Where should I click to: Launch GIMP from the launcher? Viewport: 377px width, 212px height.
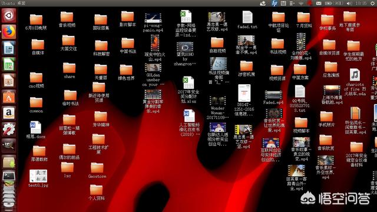coord(9,145)
